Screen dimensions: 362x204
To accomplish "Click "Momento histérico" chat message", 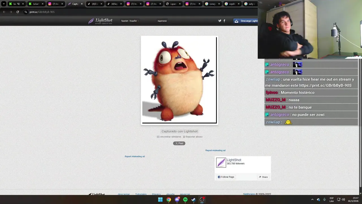I will [x=298, y=93].
